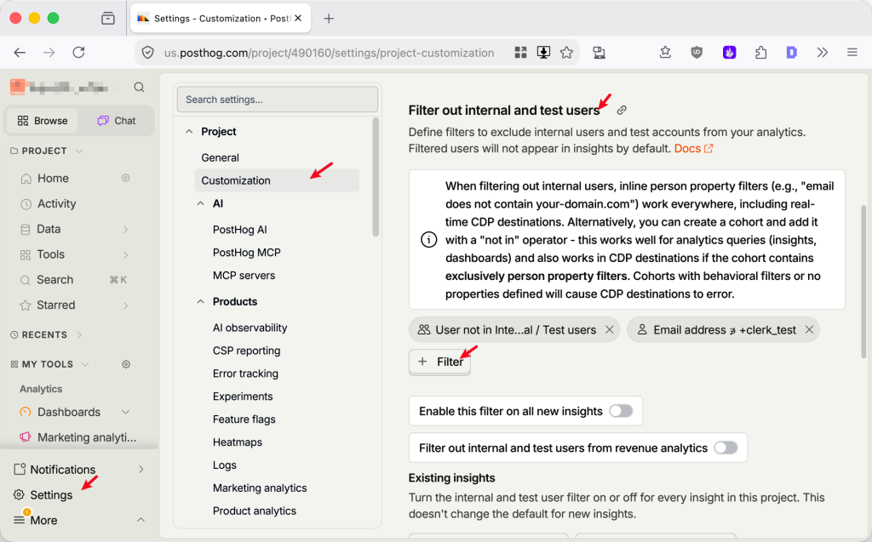Click the browser forward arrow
The height and width of the screenshot is (542, 872).
[x=49, y=52]
